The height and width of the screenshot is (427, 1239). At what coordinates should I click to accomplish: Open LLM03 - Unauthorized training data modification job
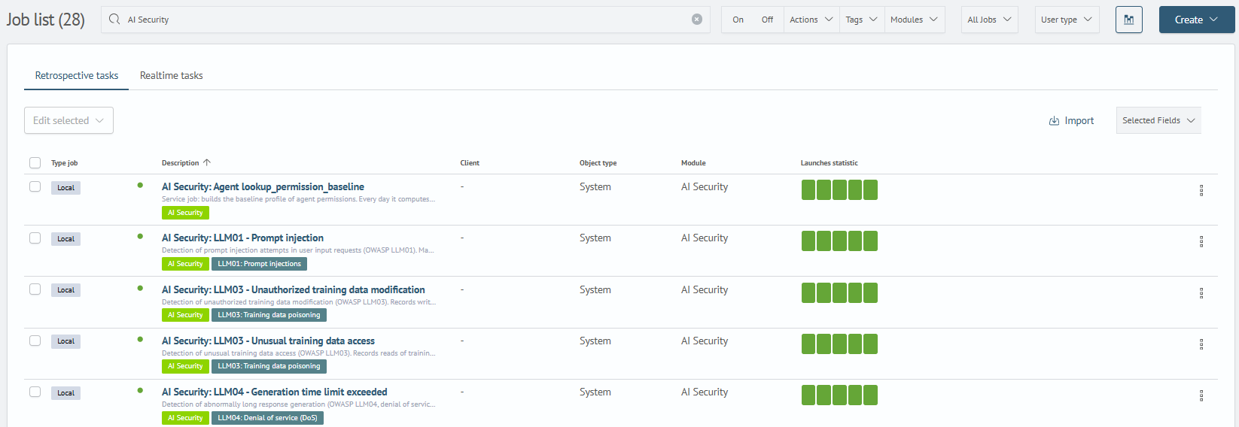294,289
